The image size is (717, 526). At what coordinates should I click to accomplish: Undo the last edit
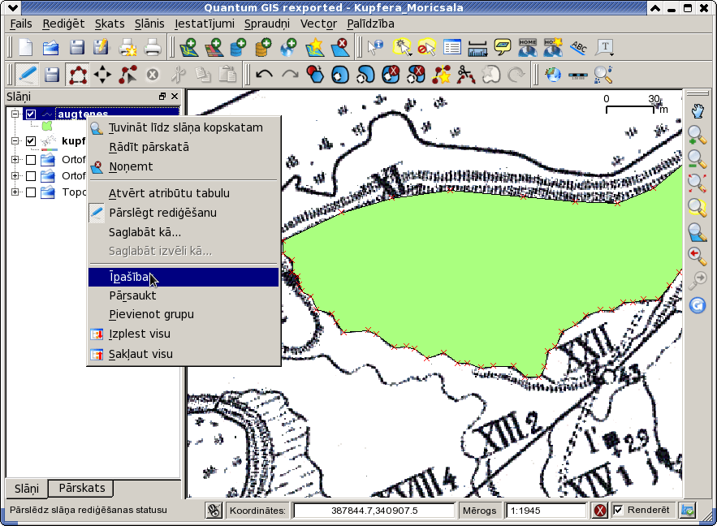coord(264,74)
